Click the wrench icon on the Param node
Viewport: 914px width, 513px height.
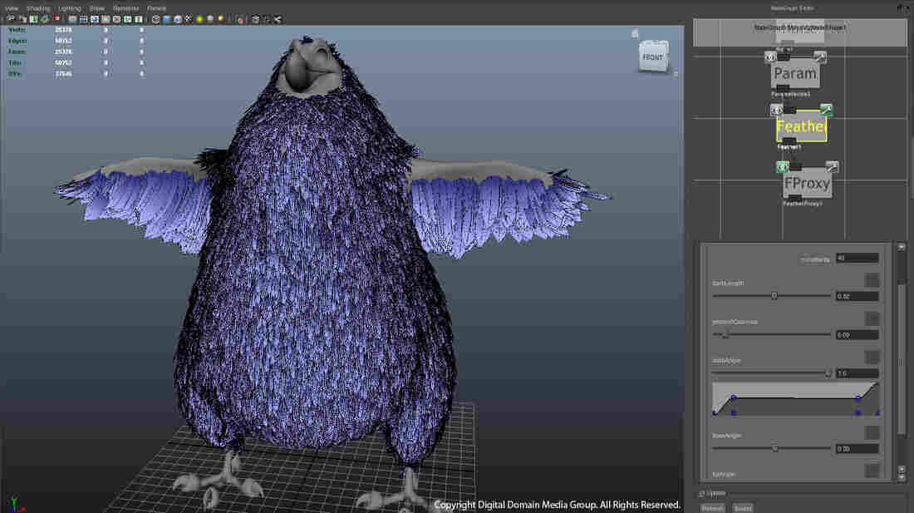click(x=819, y=57)
